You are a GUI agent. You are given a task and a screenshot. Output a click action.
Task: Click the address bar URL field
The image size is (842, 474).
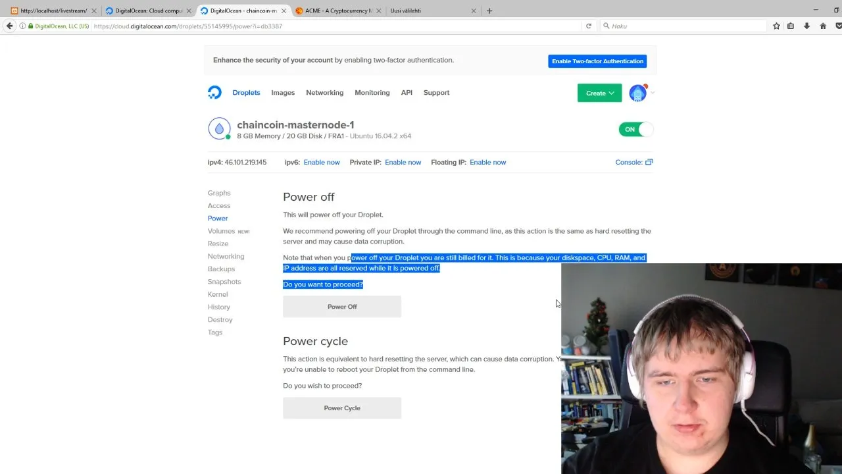pyautogui.click(x=335, y=26)
